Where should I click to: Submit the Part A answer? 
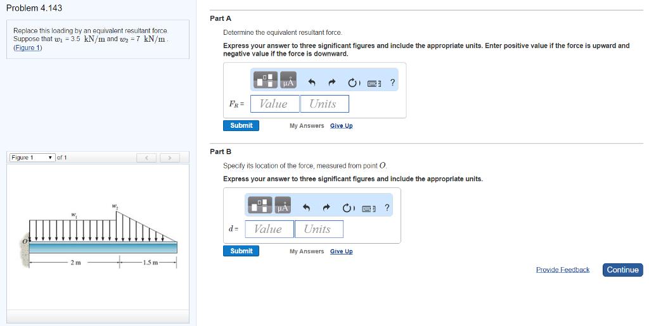coord(241,125)
